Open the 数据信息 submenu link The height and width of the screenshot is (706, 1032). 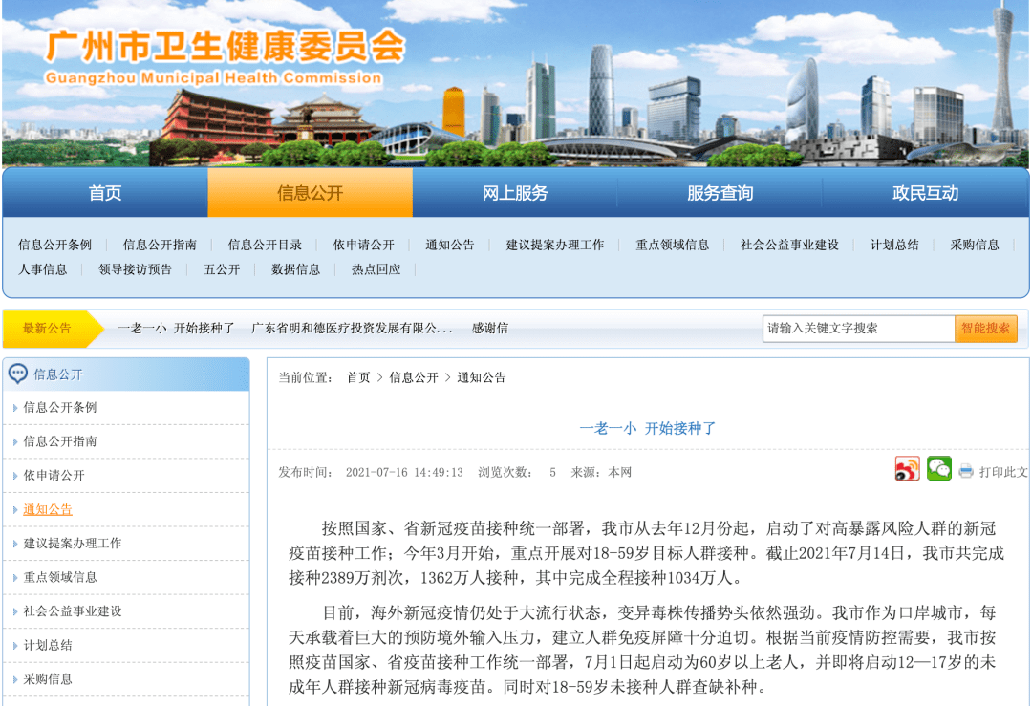point(296,269)
